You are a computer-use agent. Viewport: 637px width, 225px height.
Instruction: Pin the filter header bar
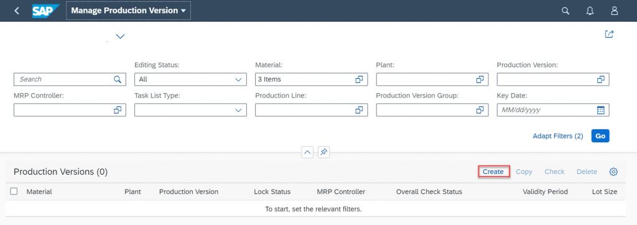323,152
